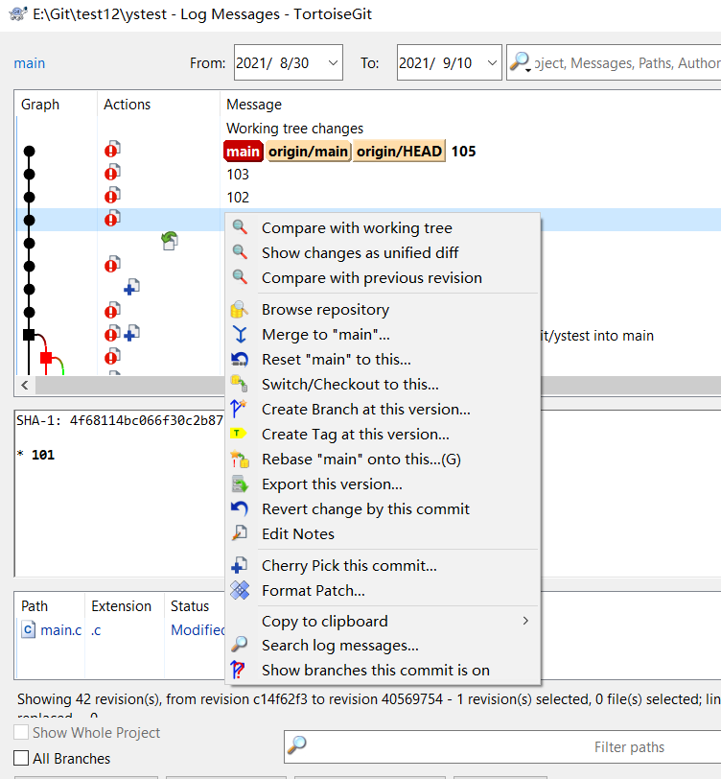
Task: Click the Show changes as unified diff icon
Action: tap(240, 252)
